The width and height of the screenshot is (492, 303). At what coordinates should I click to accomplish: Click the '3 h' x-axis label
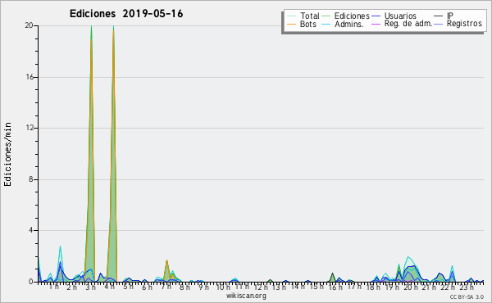(x=91, y=287)
